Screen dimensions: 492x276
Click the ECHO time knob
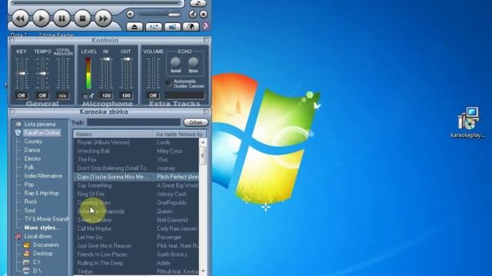click(193, 62)
